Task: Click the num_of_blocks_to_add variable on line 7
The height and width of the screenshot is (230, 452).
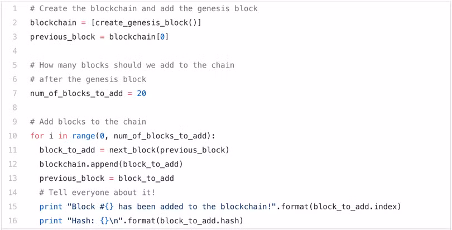Action: pos(76,93)
